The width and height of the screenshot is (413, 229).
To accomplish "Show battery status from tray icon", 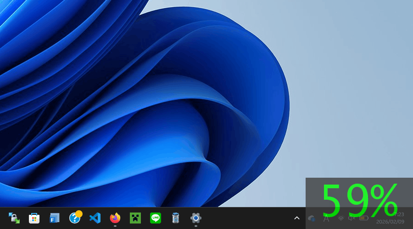I will 364,218.
